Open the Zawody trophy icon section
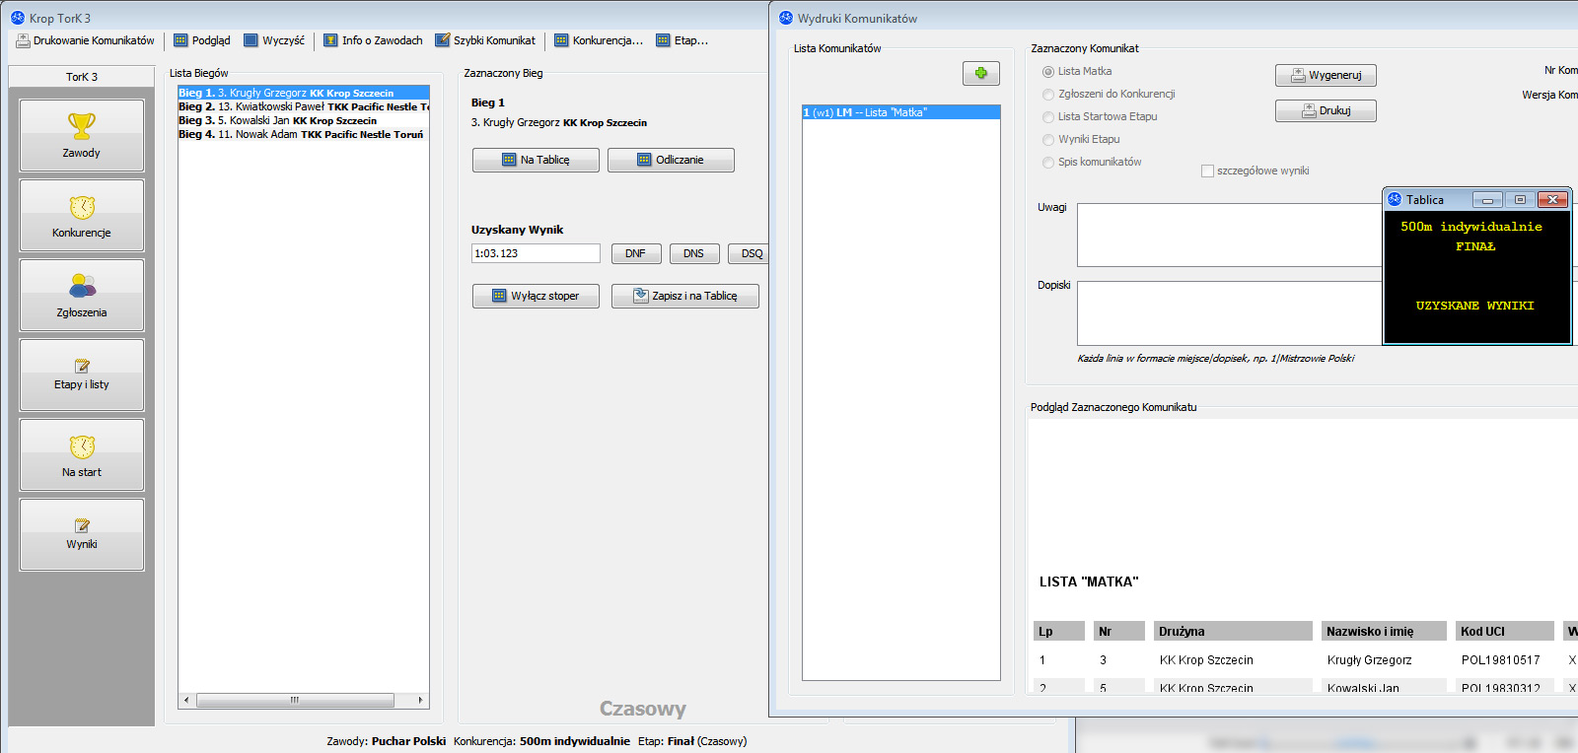The width and height of the screenshot is (1578, 753). pyautogui.click(x=82, y=135)
